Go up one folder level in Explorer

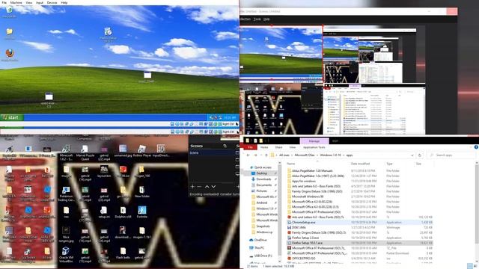[266, 155]
